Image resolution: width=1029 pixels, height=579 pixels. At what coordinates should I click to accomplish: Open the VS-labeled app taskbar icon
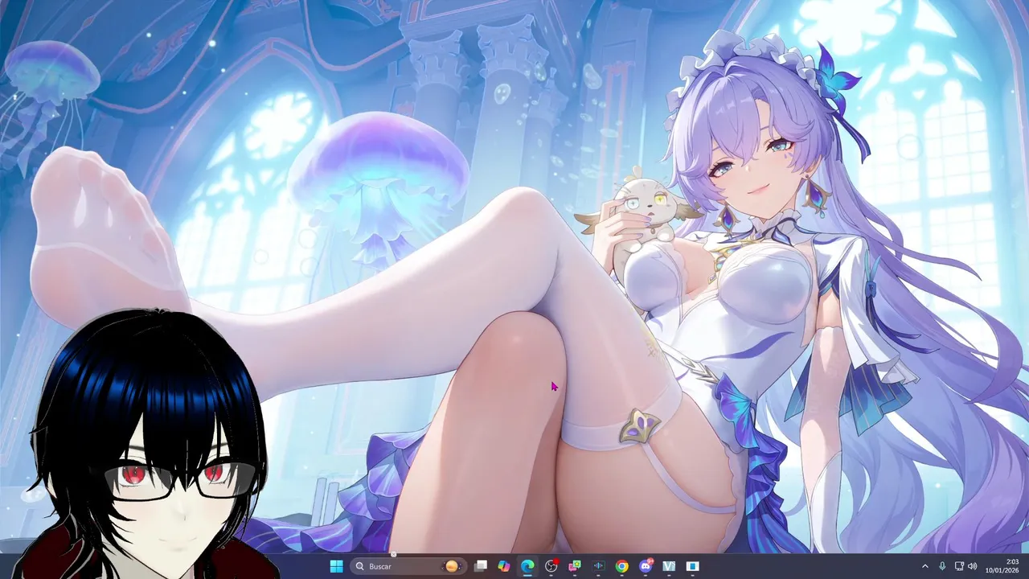(x=669, y=566)
